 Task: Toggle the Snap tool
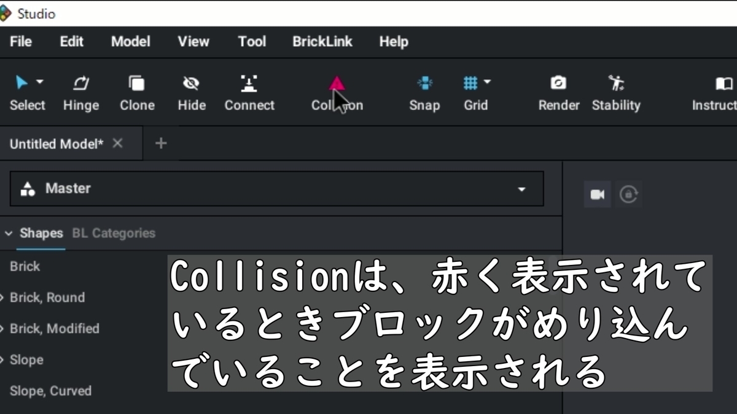[x=424, y=93]
